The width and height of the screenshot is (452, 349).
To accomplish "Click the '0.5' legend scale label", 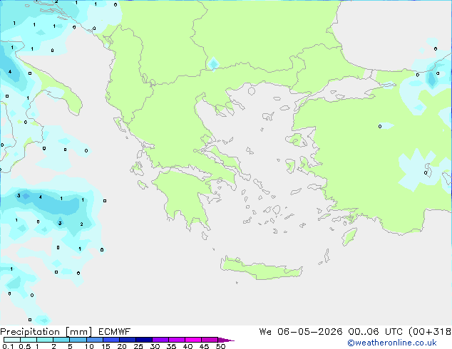I will click(x=25, y=346).
